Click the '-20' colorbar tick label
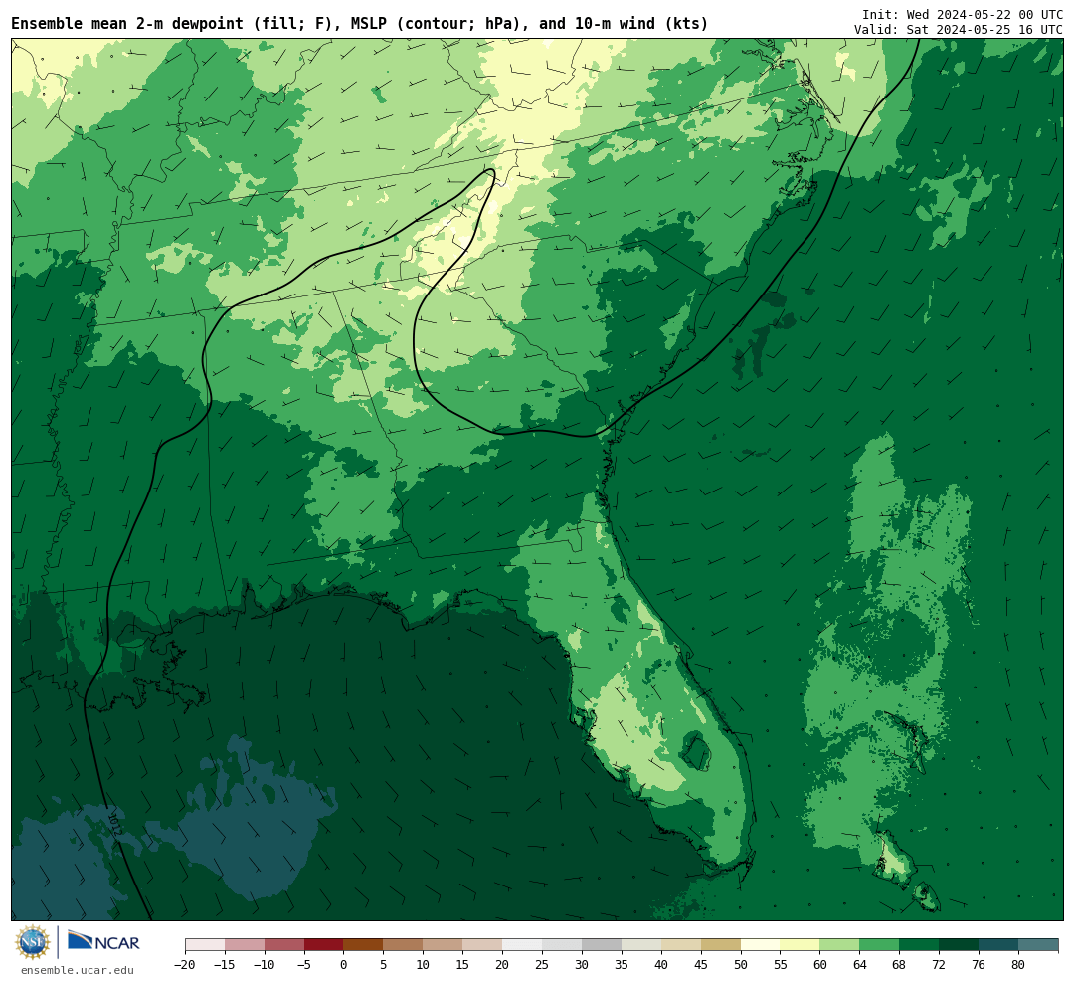The height and width of the screenshot is (983, 1074). tap(185, 965)
